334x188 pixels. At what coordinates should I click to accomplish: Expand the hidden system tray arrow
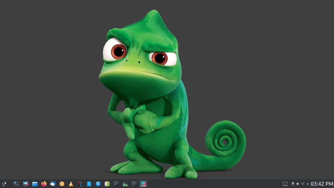307,184
